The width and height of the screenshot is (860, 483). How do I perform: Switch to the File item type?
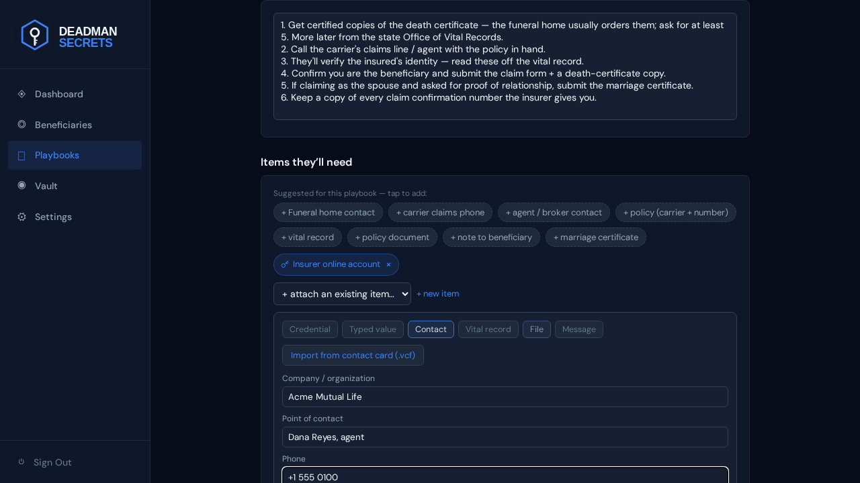click(x=537, y=329)
